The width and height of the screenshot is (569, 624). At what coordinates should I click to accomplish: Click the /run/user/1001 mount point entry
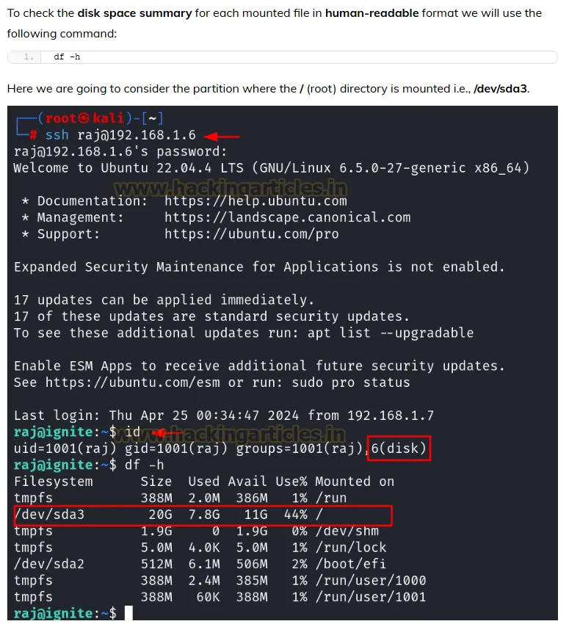tap(370, 597)
